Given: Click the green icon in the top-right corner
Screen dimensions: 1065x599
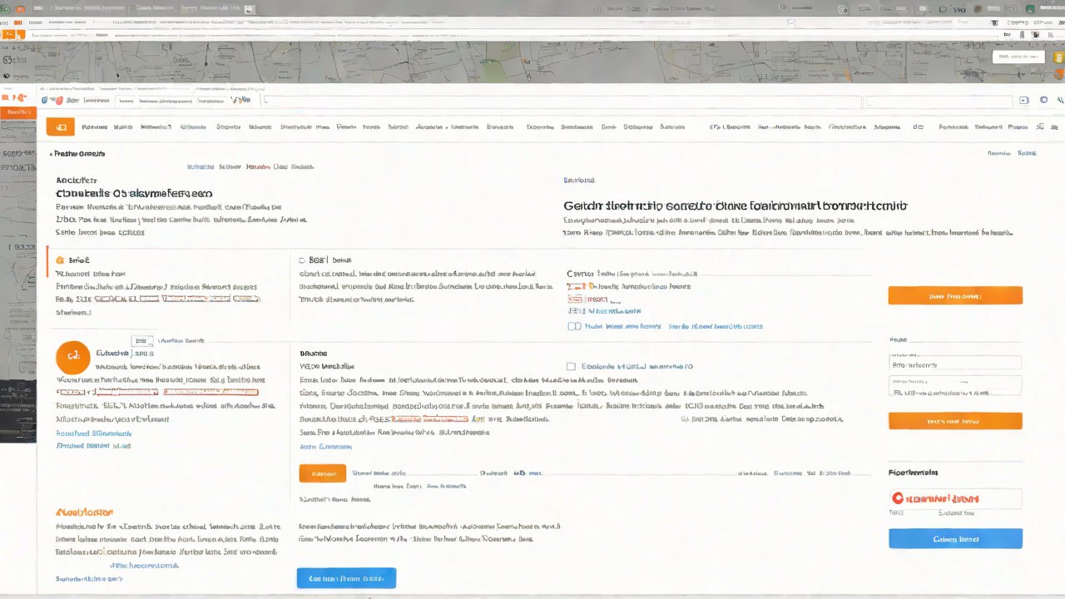Looking at the screenshot, I should (1029, 8).
